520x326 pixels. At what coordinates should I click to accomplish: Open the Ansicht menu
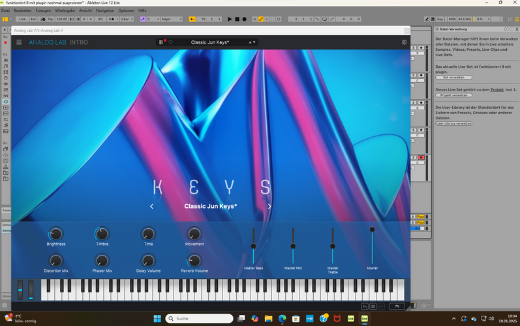pyautogui.click(x=85, y=10)
